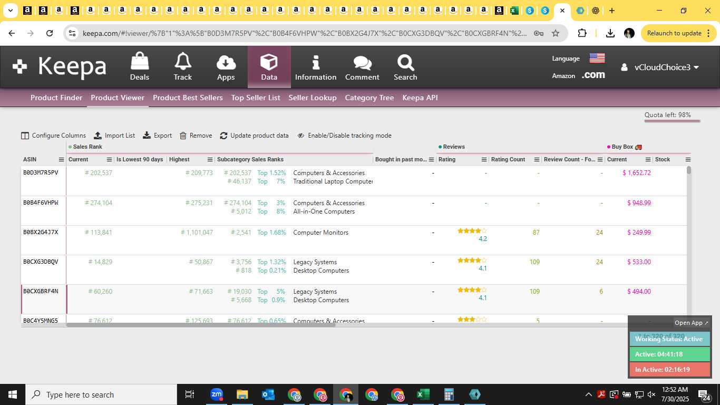This screenshot has width=720, height=405.
Task: Click Configure Columns
Action: click(x=53, y=136)
